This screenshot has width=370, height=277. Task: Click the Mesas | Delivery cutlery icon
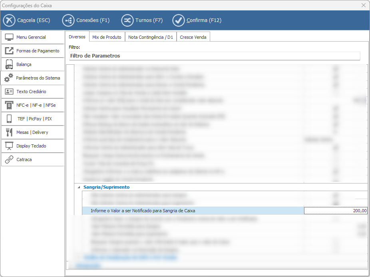pos(9,132)
